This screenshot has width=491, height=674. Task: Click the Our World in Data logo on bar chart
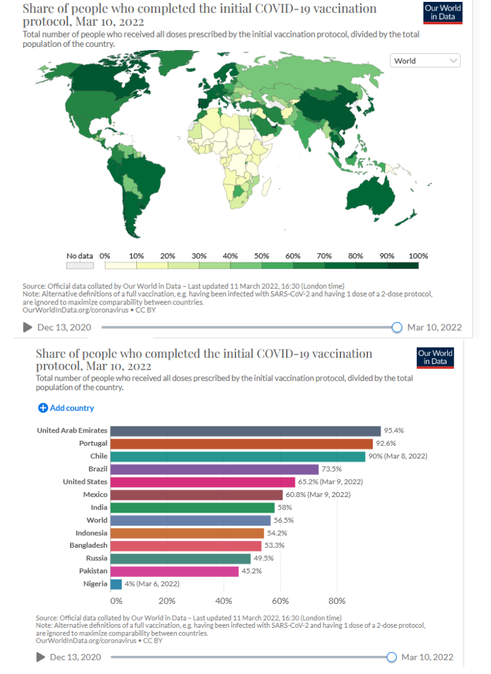(435, 358)
